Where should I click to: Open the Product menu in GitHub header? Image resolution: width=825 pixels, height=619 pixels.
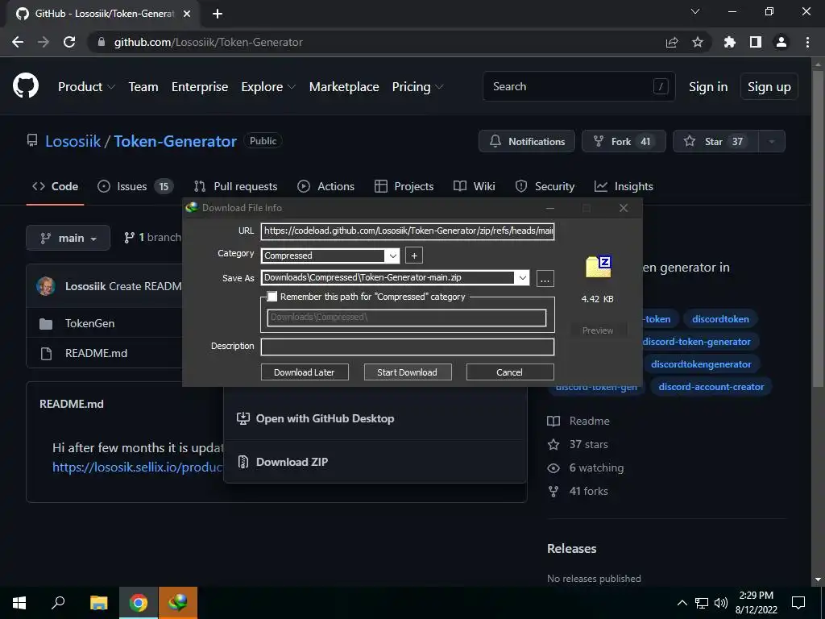click(x=86, y=87)
